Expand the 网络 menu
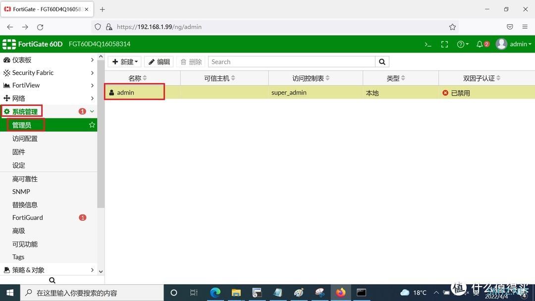 click(x=49, y=98)
